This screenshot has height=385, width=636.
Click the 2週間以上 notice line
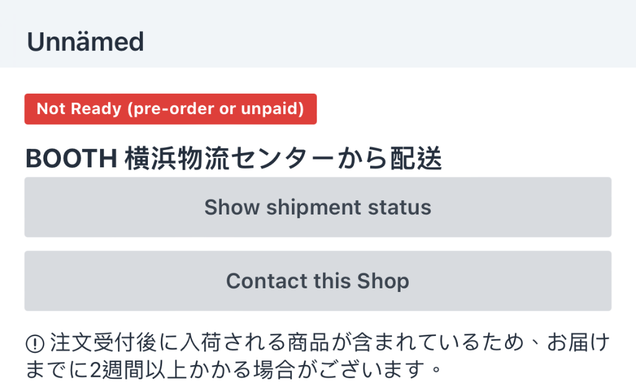click(234, 370)
